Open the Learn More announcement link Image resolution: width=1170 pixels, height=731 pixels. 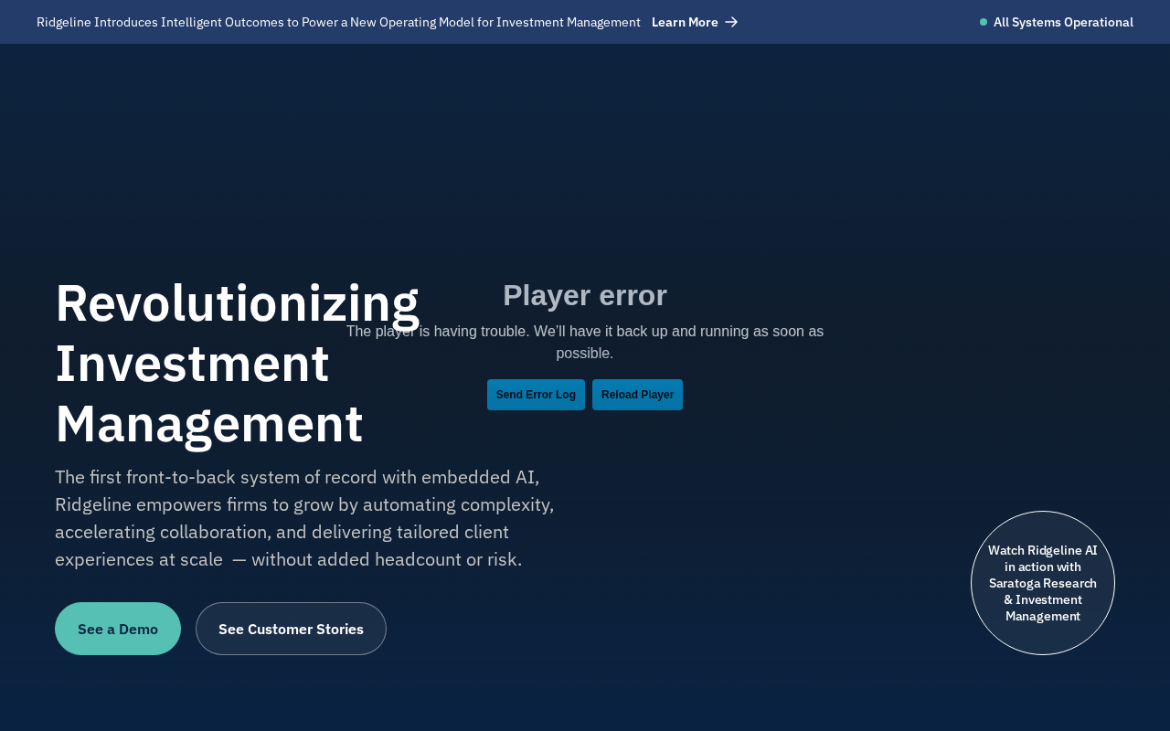(x=695, y=22)
